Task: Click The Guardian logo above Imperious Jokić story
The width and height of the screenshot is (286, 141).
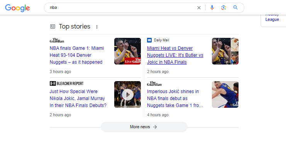Action: (x=154, y=83)
